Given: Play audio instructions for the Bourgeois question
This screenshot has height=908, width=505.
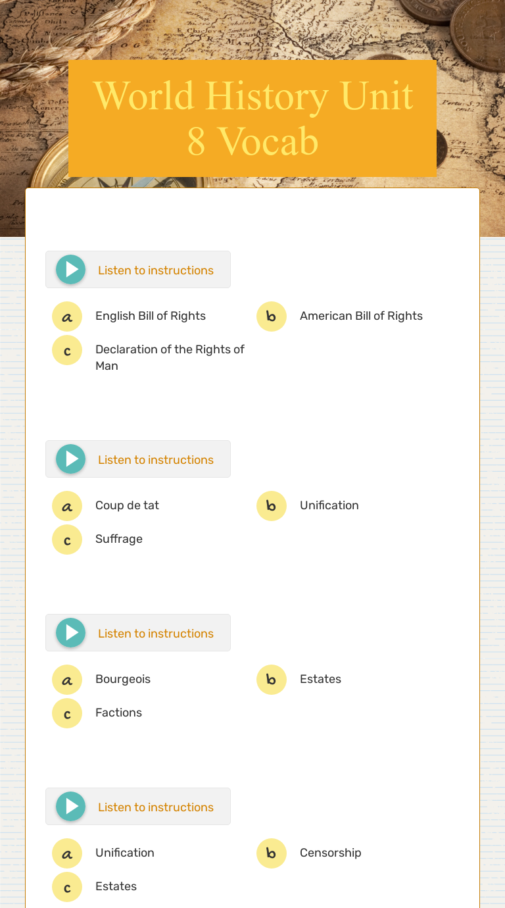Looking at the screenshot, I should pos(70,632).
